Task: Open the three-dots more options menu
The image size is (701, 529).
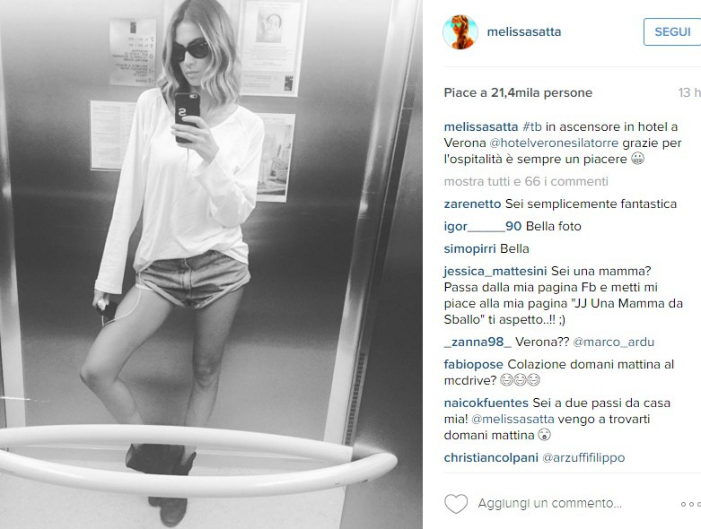Action: 691,504
